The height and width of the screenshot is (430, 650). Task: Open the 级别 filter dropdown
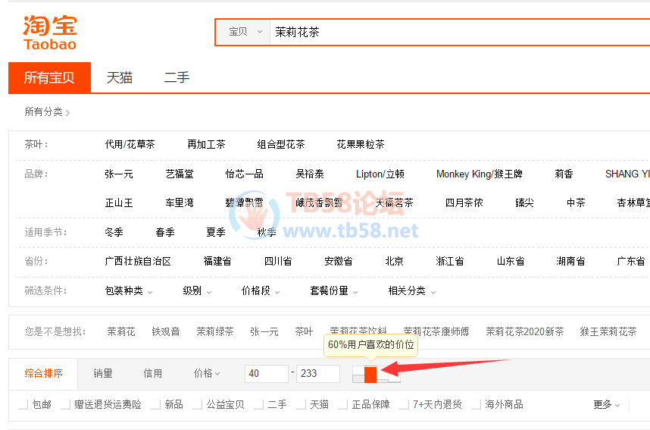pyautogui.click(x=197, y=291)
